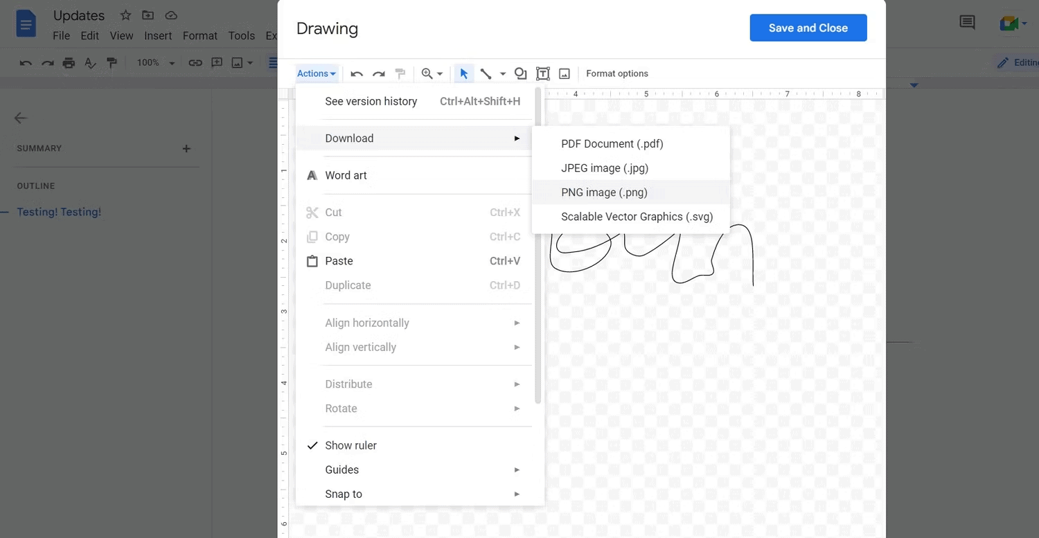This screenshot has height=538, width=1039.
Task: Activate the Select arrow tool
Action: tap(464, 73)
